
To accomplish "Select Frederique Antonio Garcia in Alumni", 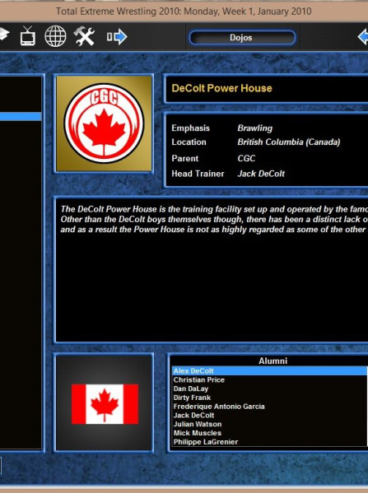I will [x=269, y=407].
